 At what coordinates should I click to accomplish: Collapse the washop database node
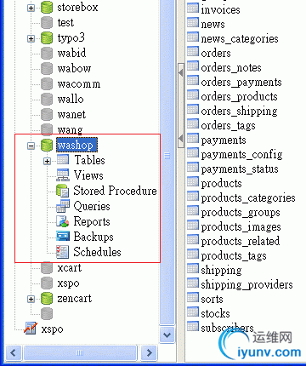[x=31, y=146]
